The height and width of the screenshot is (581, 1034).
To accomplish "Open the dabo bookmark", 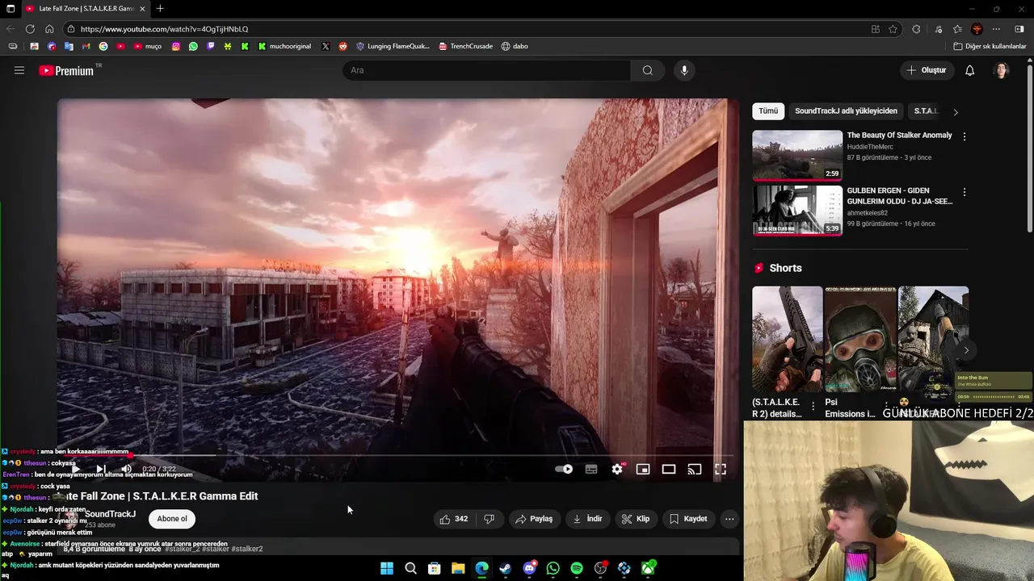I will [515, 46].
